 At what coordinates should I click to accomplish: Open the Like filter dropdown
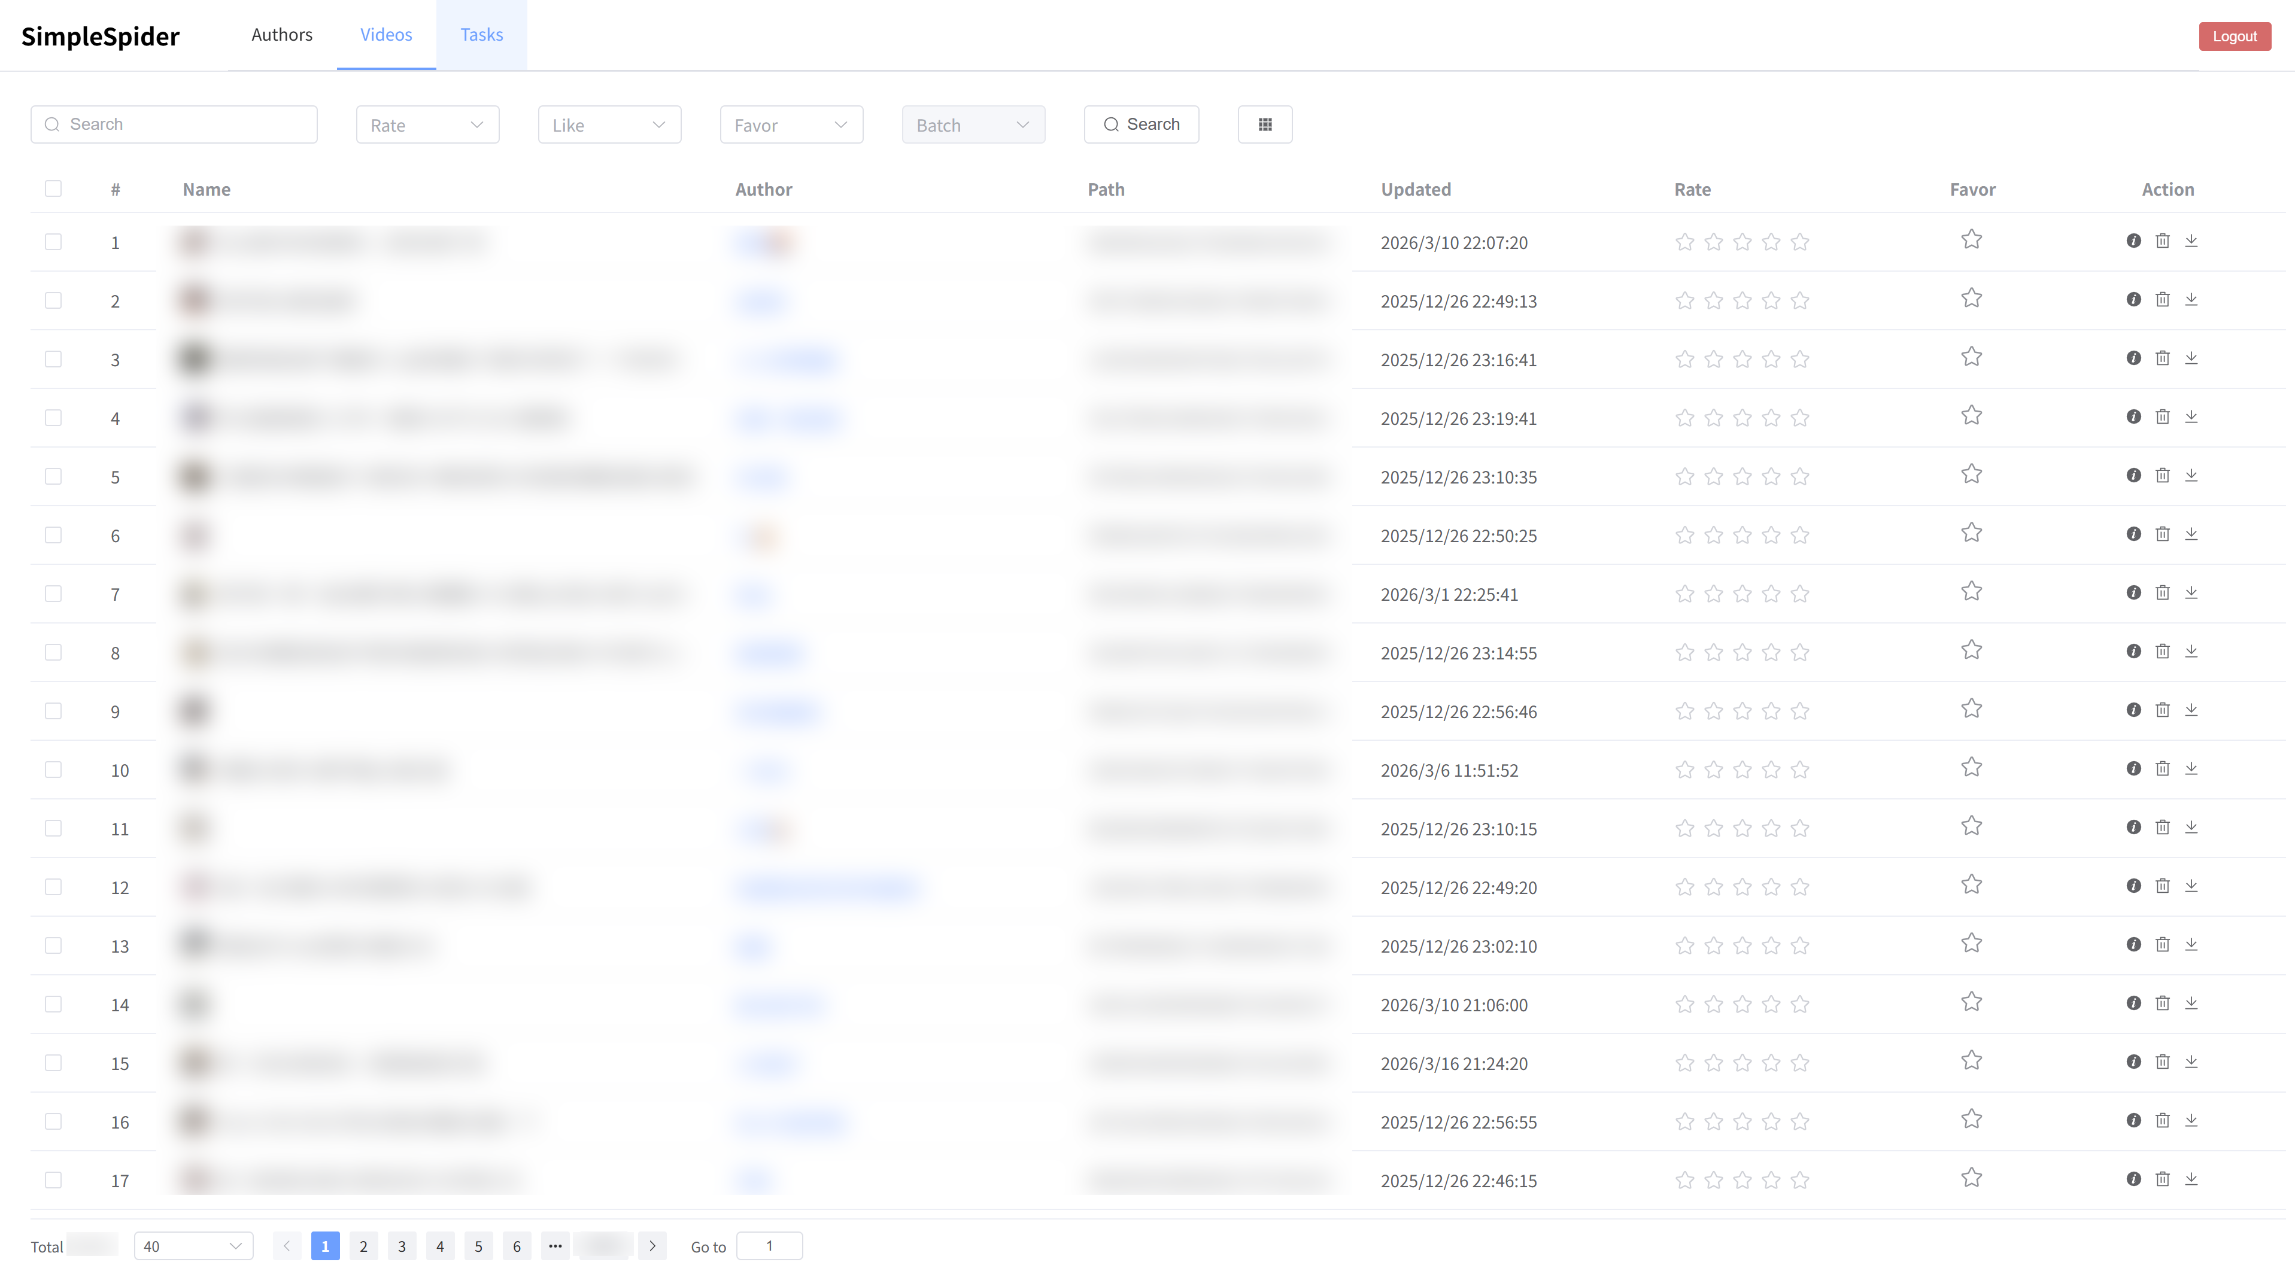[609, 124]
